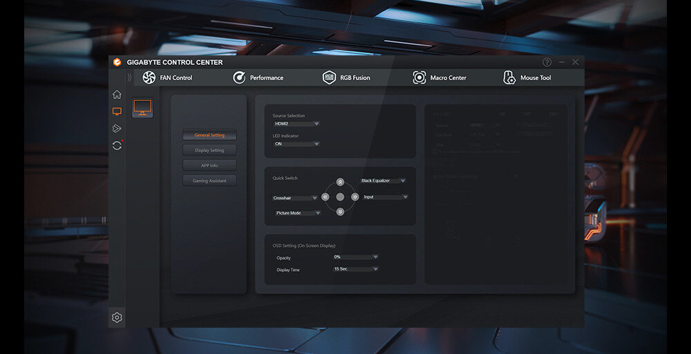This screenshot has width=691, height=354.
Task: Open the Performance module
Action: click(258, 77)
